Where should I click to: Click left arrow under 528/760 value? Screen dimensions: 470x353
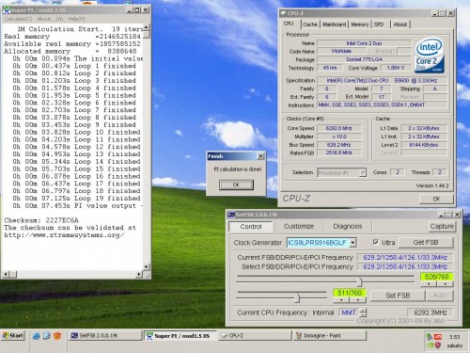coord(429,283)
